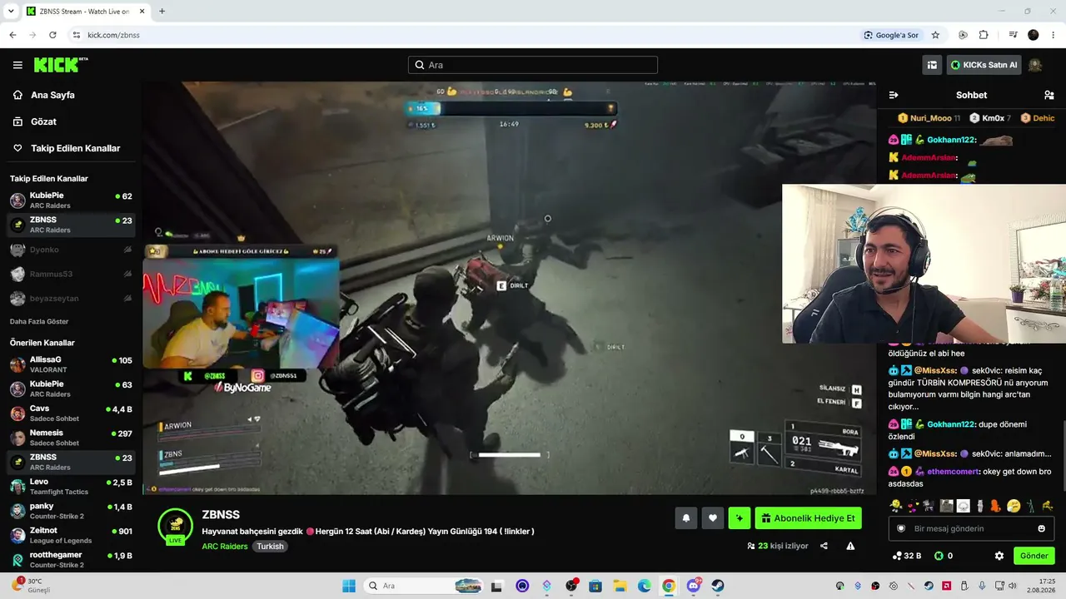Open Chrome profile avatar
The width and height of the screenshot is (1066, 599).
[1034, 35]
